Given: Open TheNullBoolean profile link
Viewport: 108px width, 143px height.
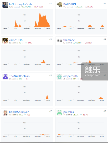Looking at the screenshot, I should [19, 76].
